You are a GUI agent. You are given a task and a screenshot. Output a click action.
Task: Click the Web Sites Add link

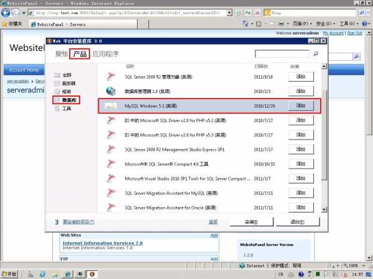point(214,235)
